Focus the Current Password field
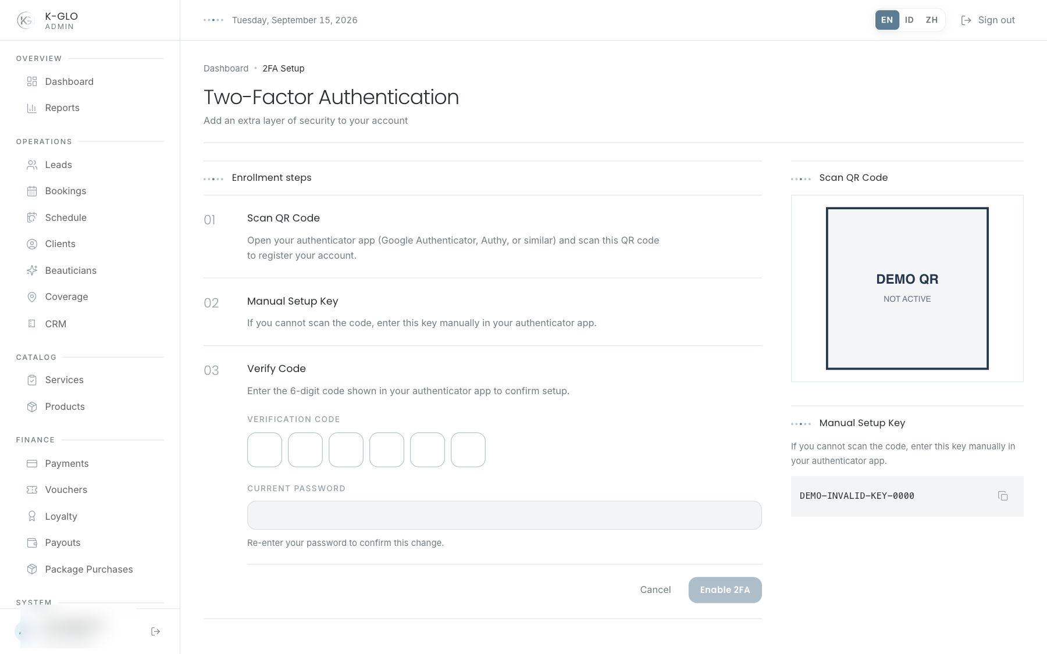 click(x=504, y=515)
